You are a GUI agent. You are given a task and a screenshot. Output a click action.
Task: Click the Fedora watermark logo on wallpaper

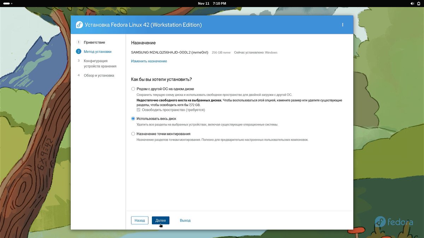(x=394, y=222)
